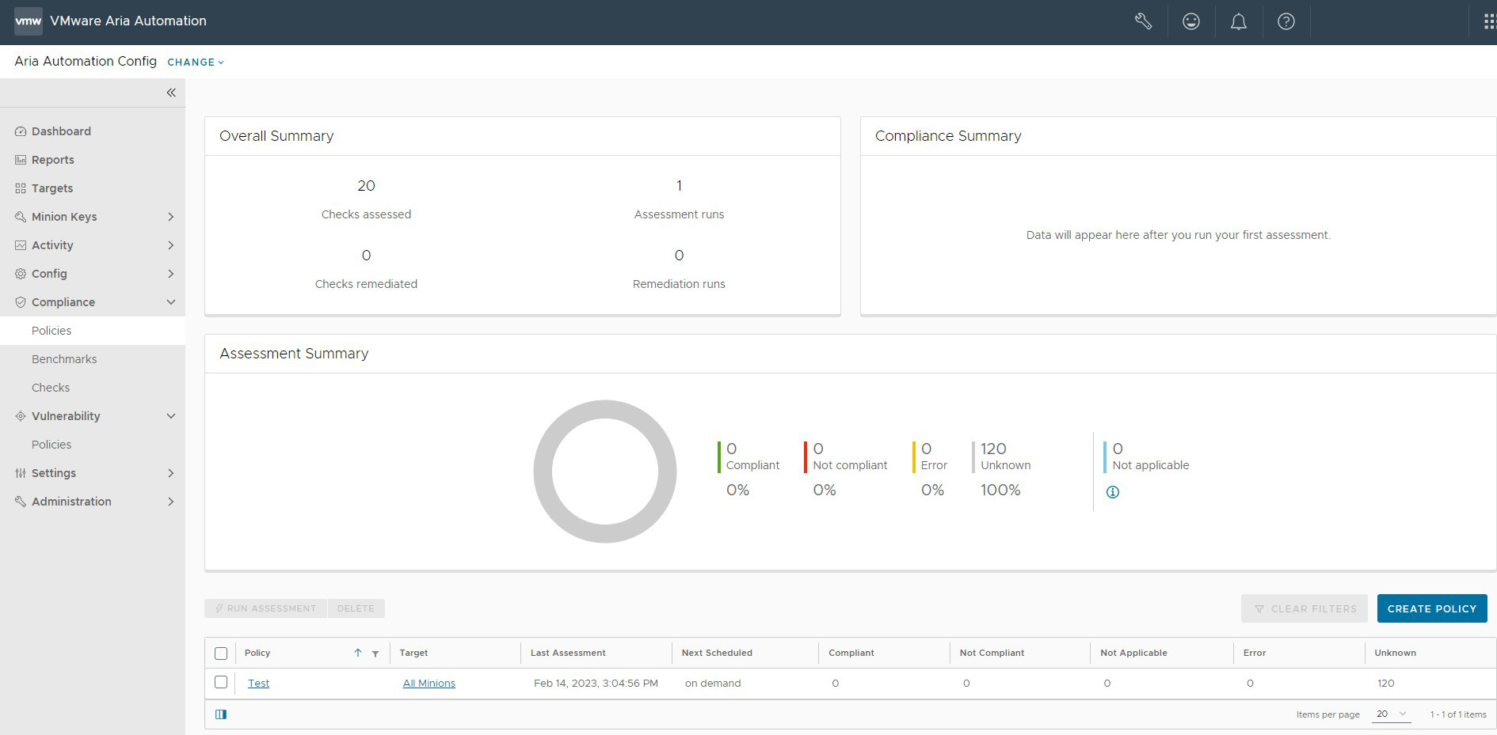1497x735 pixels.
Task: Collapse the Vulnerability menu chevron
Action: point(170,416)
